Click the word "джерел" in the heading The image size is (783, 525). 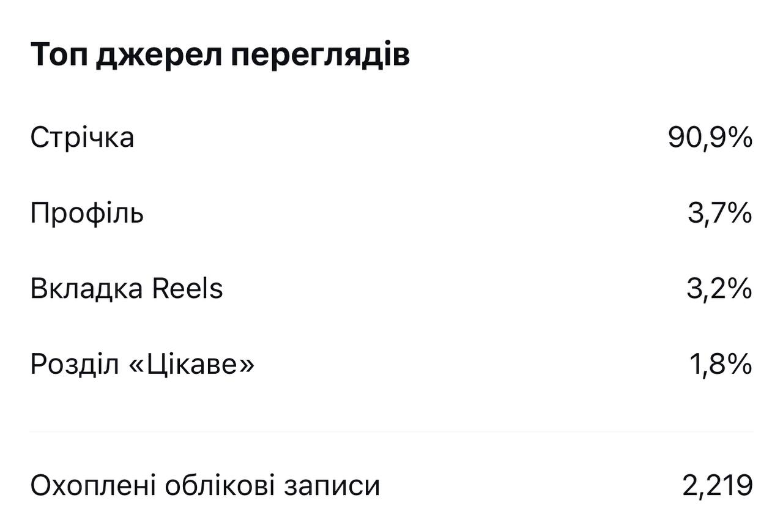click(x=158, y=56)
